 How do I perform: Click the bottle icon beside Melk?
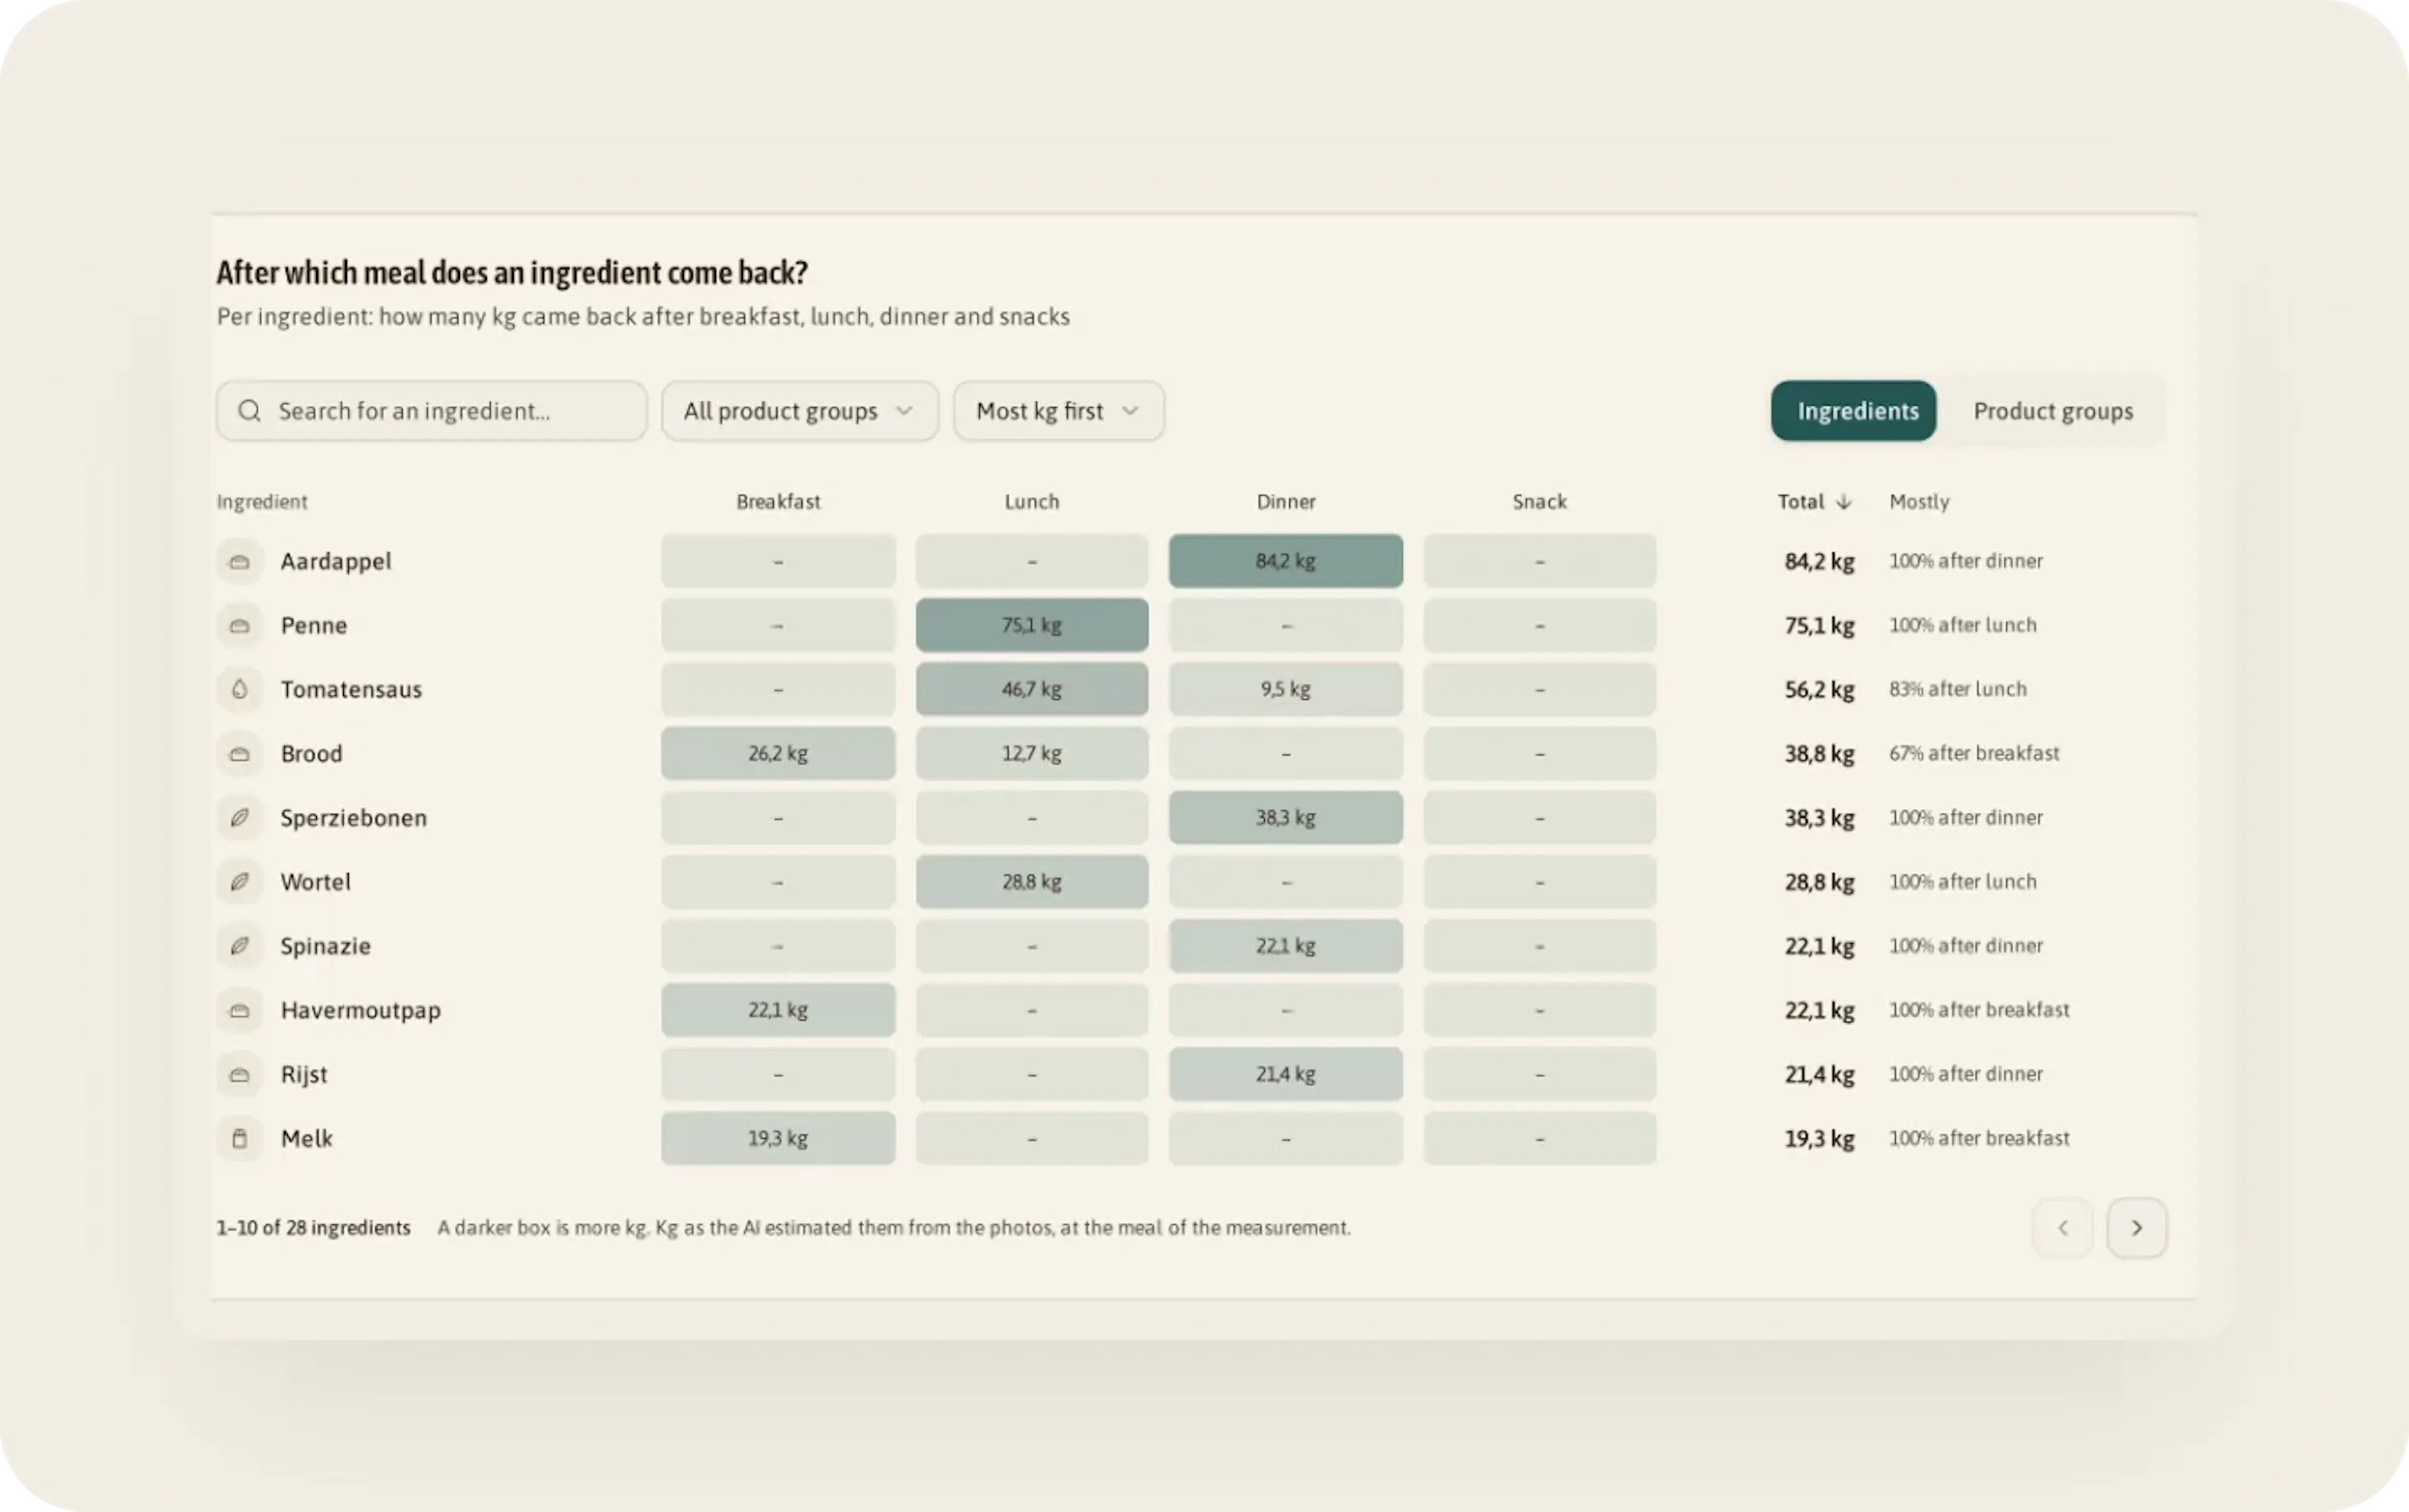click(x=239, y=1138)
